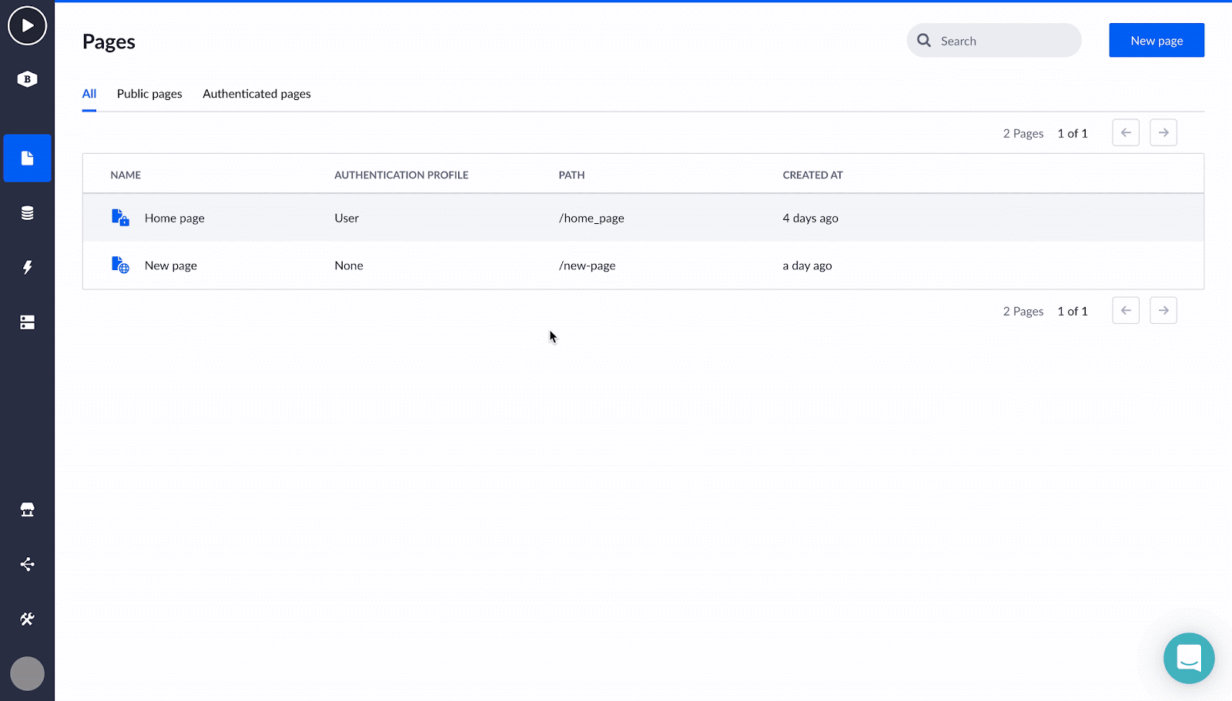Viewport: 1232px width, 701px height.
Task: Go to next page using top arrow
Action: (x=1163, y=133)
